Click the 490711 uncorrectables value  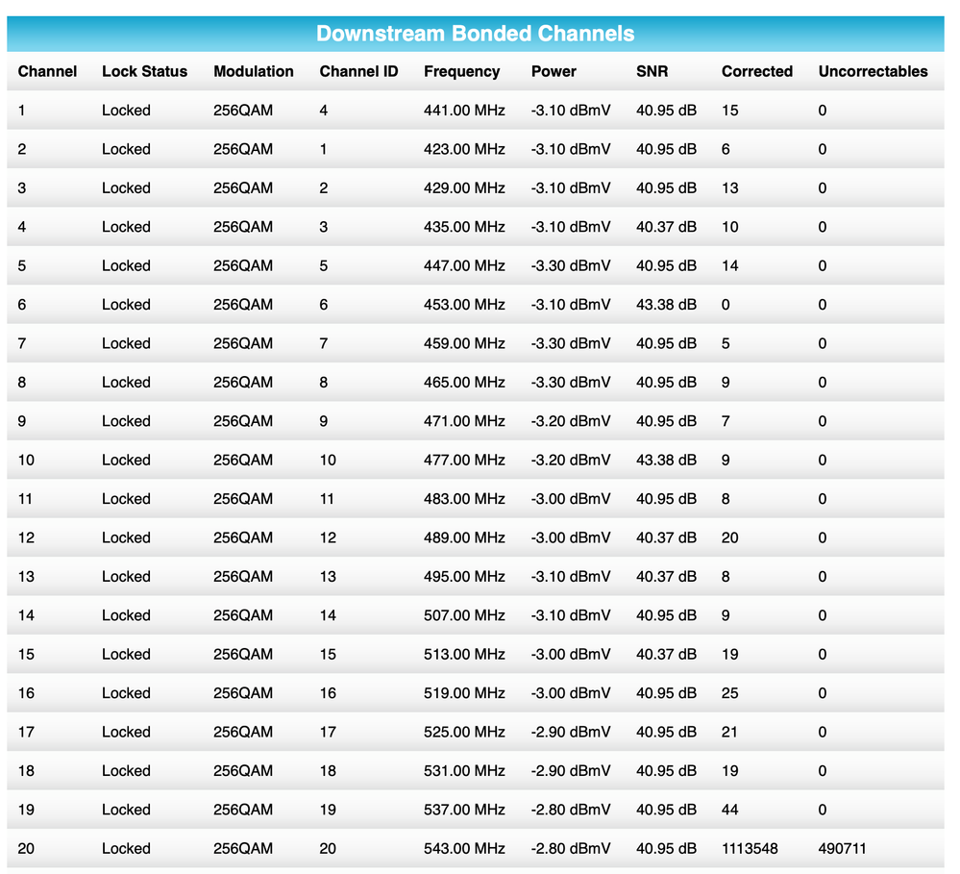point(843,848)
